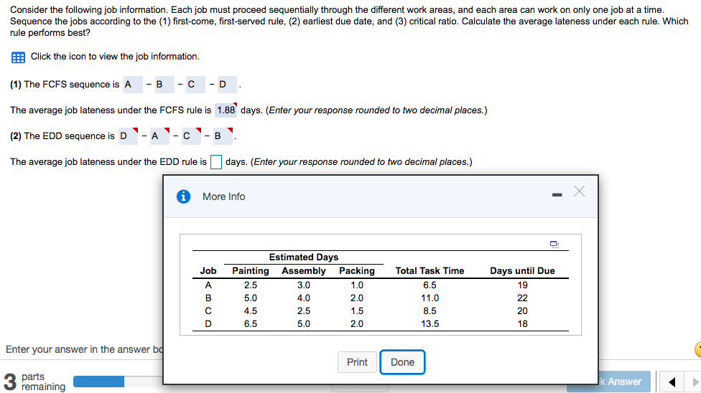Click days until due 19 for Job A
701x393 pixels.
pyautogui.click(x=522, y=285)
